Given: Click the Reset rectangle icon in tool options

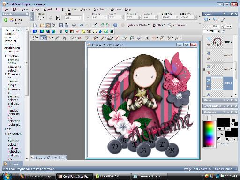Looking at the screenshot, I should pos(58,18).
